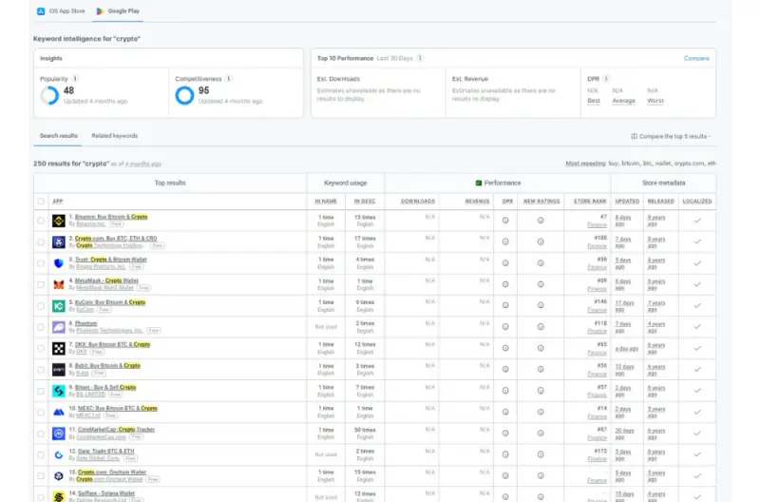The image size is (760, 502).
Task: Click the Finance category link in Binance row
Action: [x=598, y=225]
